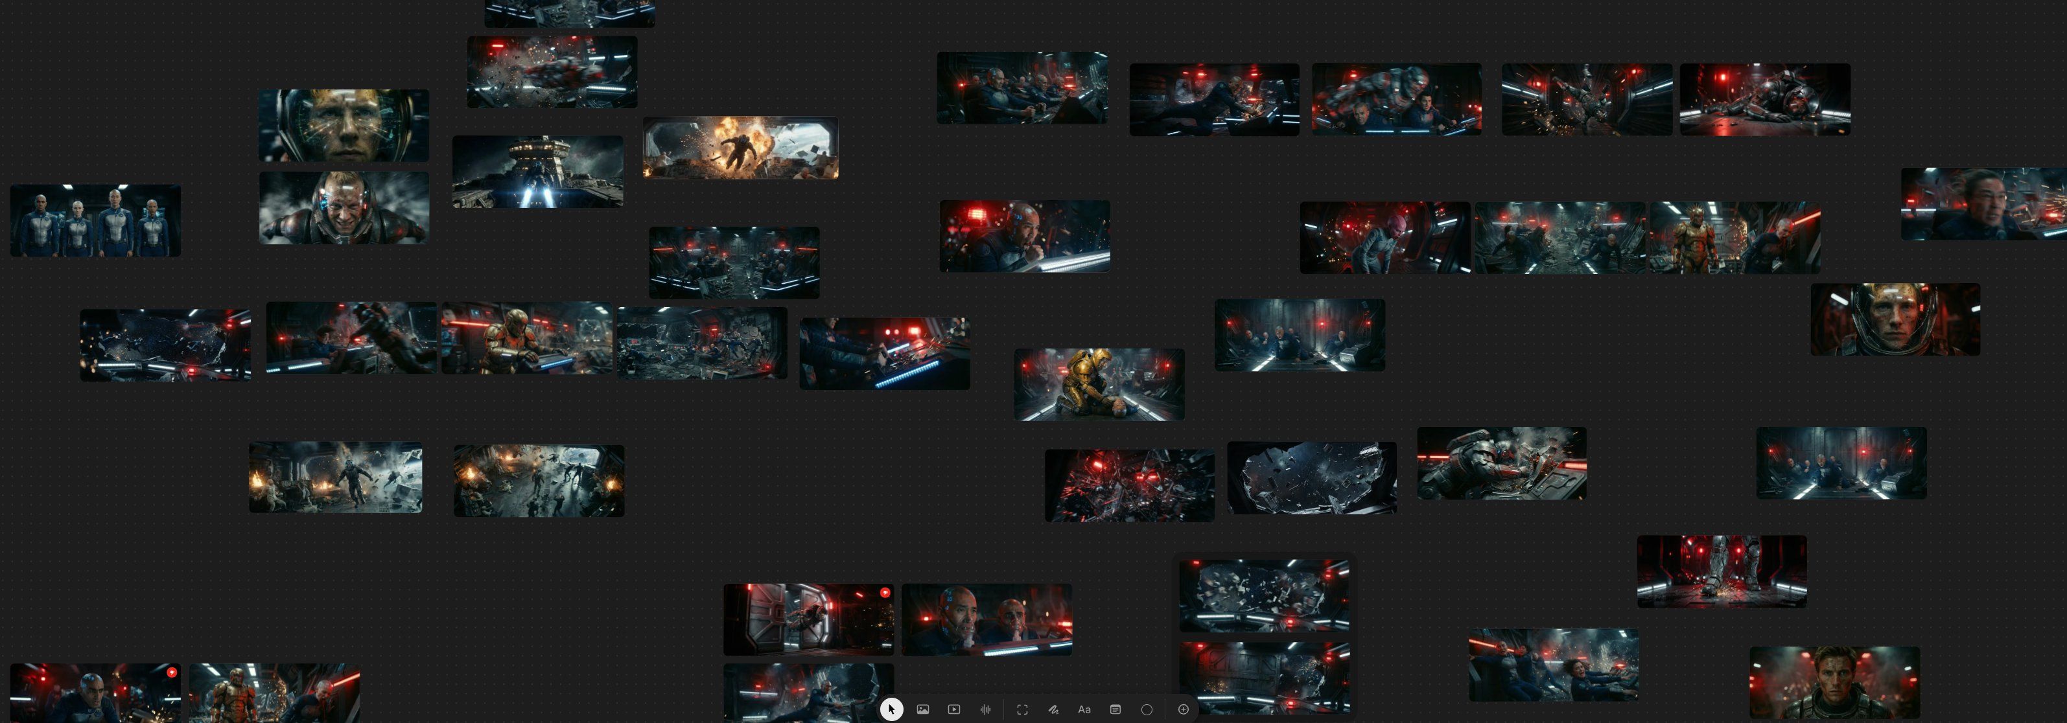The width and height of the screenshot is (2067, 723).
Task: Select the note card tool
Action: [1115, 709]
